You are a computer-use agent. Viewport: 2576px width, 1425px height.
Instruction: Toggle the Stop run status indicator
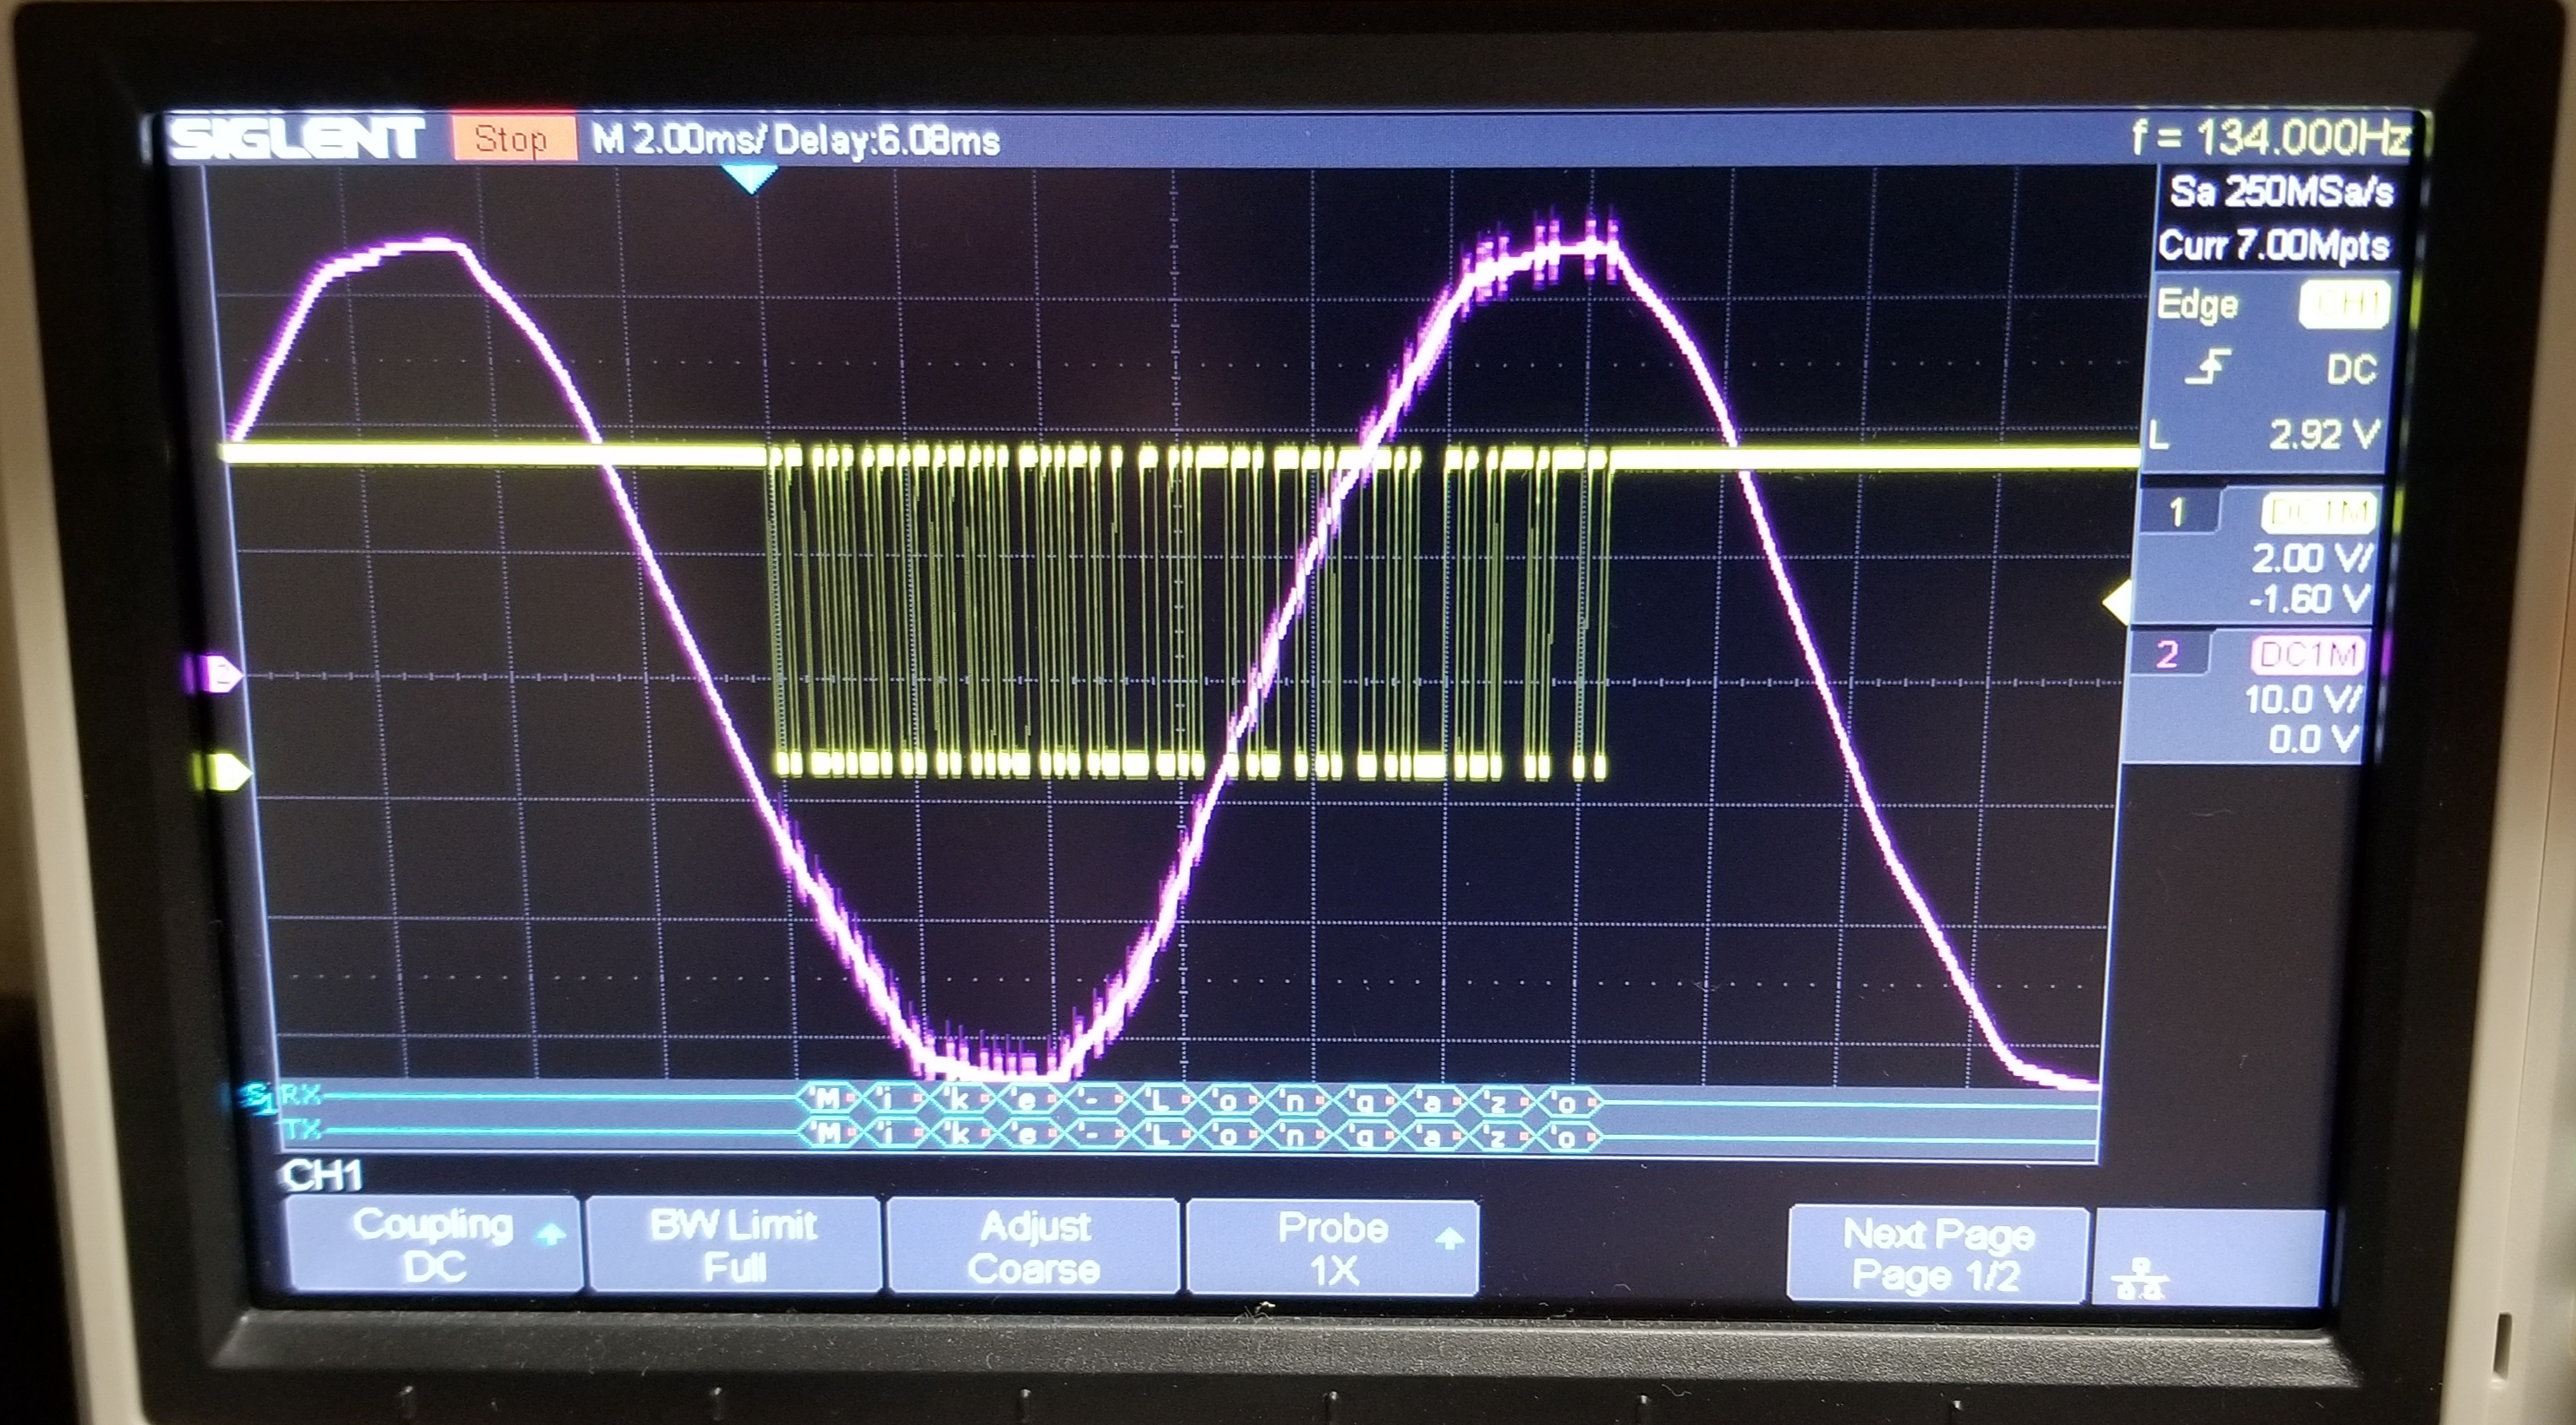(x=513, y=139)
